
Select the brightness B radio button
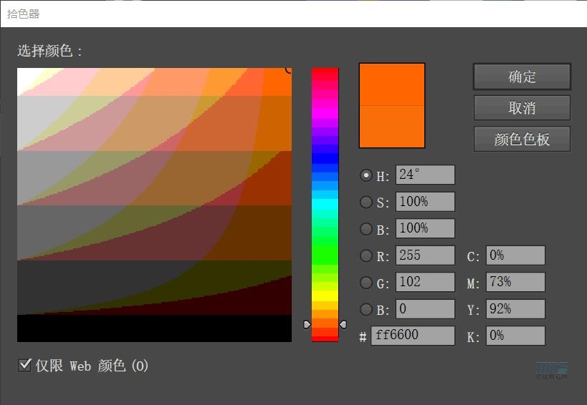[367, 229]
